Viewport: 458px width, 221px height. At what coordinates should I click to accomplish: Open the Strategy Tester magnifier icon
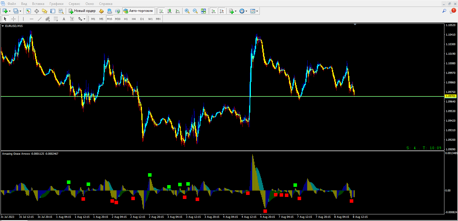click(x=61, y=11)
